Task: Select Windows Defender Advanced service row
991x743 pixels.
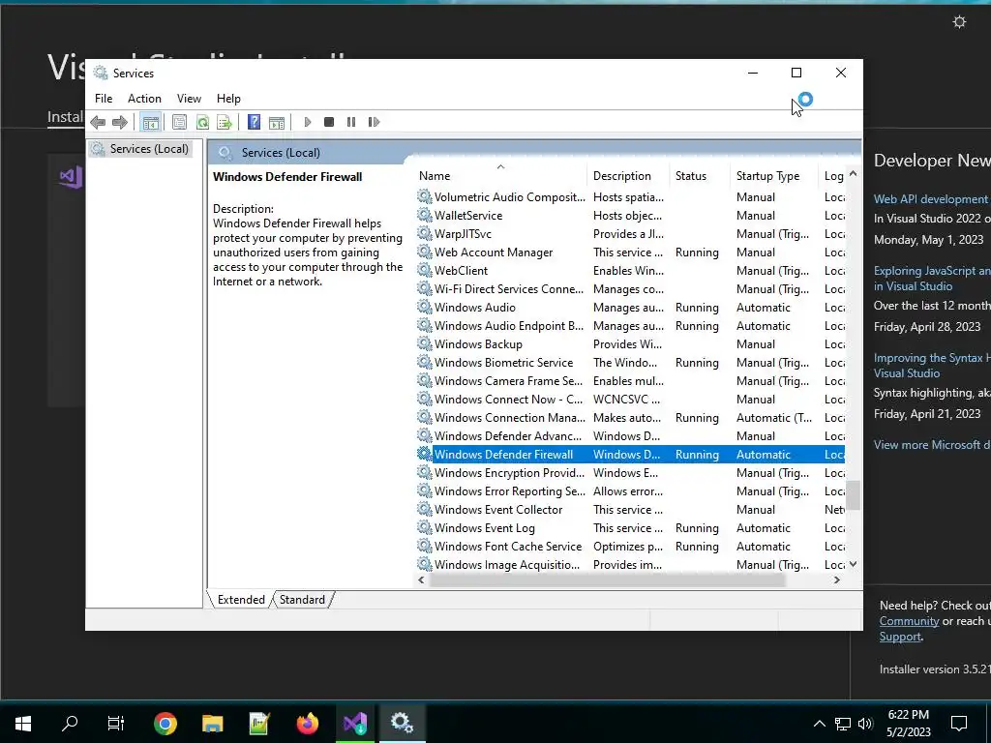Action: click(x=630, y=436)
